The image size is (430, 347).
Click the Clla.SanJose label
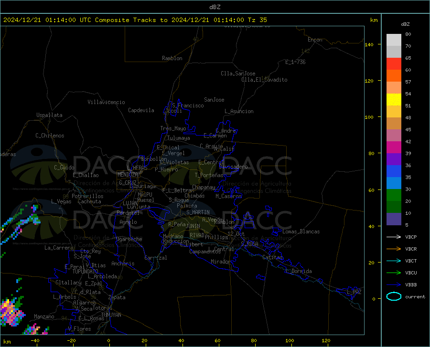point(238,74)
